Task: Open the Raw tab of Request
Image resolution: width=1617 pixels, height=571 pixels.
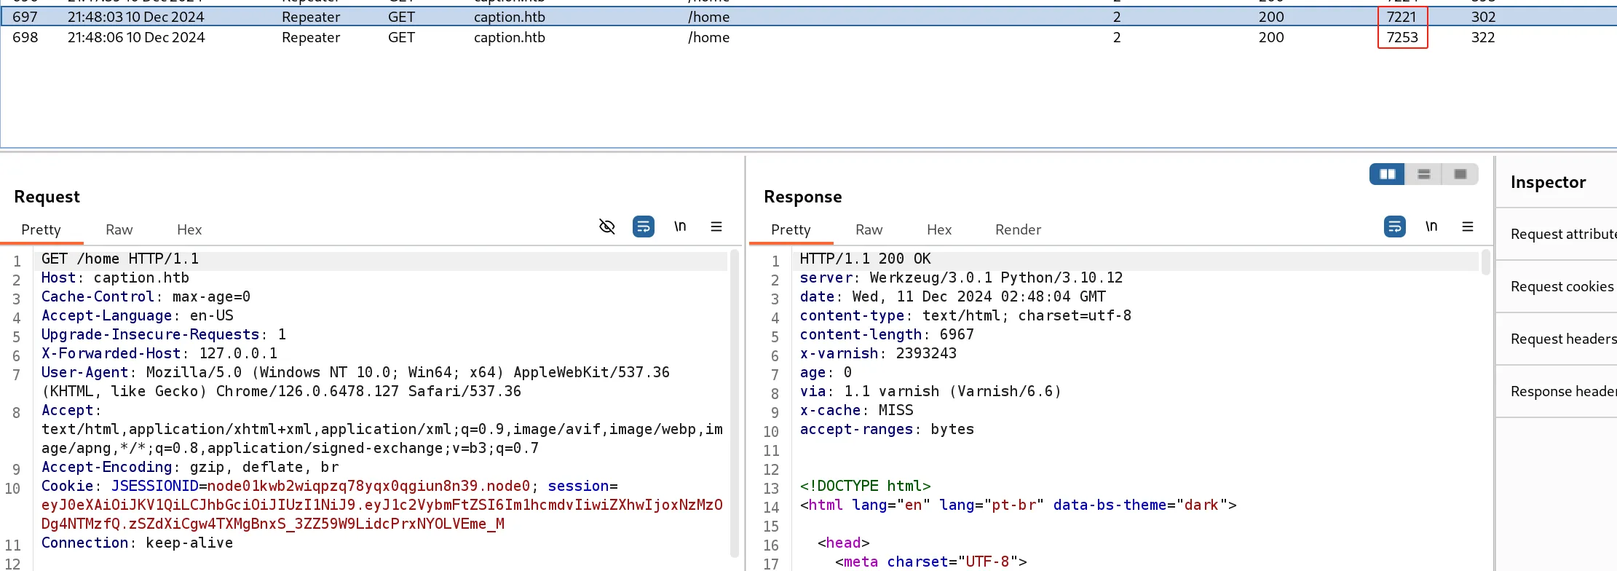Action: coord(119,229)
